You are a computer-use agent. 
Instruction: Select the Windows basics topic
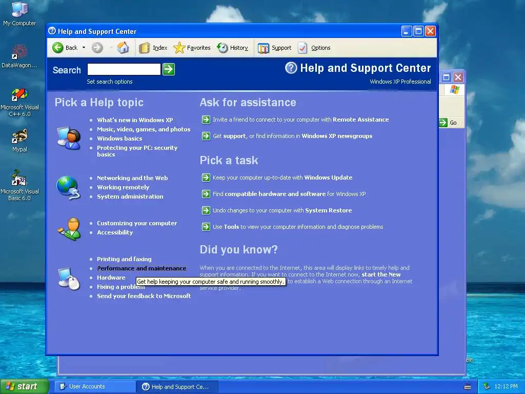tap(119, 139)
